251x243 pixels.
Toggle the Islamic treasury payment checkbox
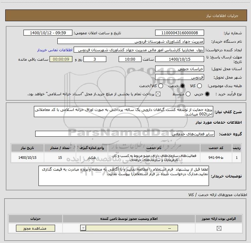click(158, 94)
